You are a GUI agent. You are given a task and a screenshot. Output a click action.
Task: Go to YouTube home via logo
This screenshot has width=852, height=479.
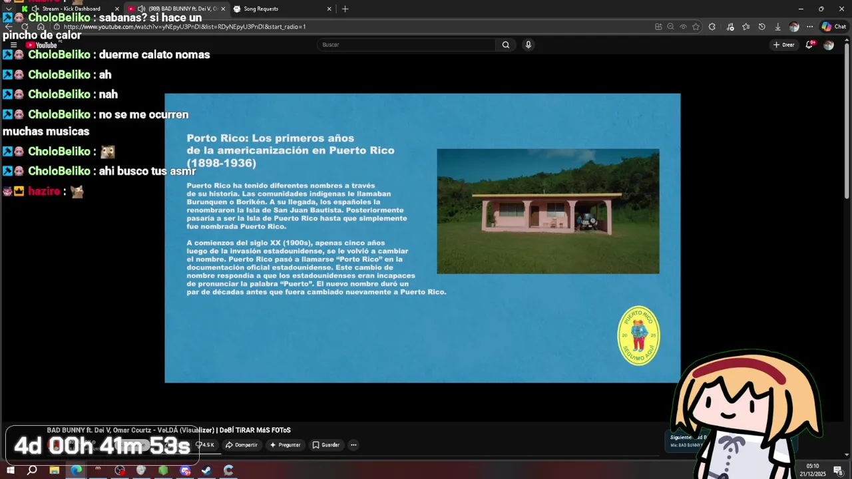pyautogui.click(x=41, y=45)
